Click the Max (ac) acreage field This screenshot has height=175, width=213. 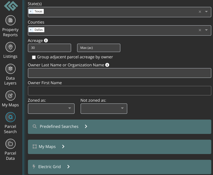99,48
